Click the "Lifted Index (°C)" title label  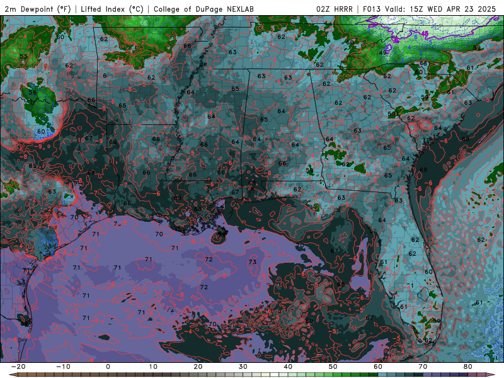pyautogui.click(x=112, y=9)
